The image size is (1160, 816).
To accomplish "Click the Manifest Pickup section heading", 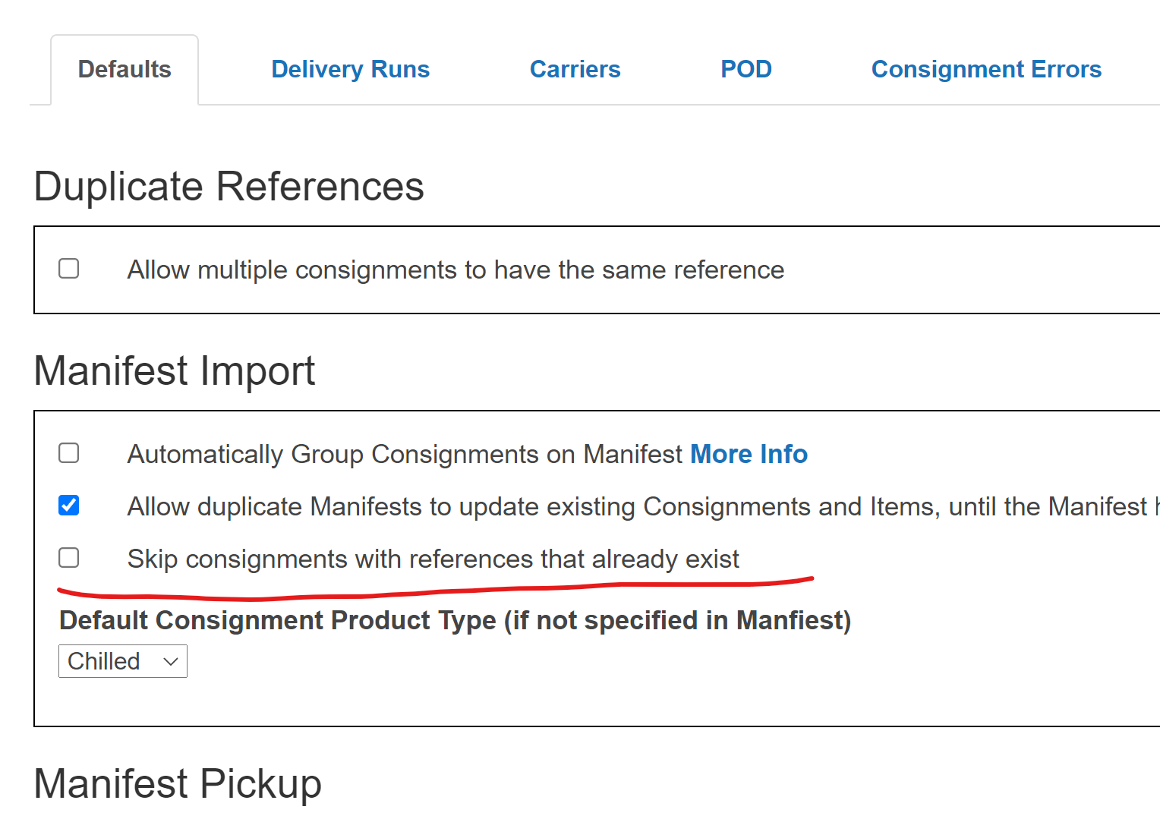I will tap(178, 784).
